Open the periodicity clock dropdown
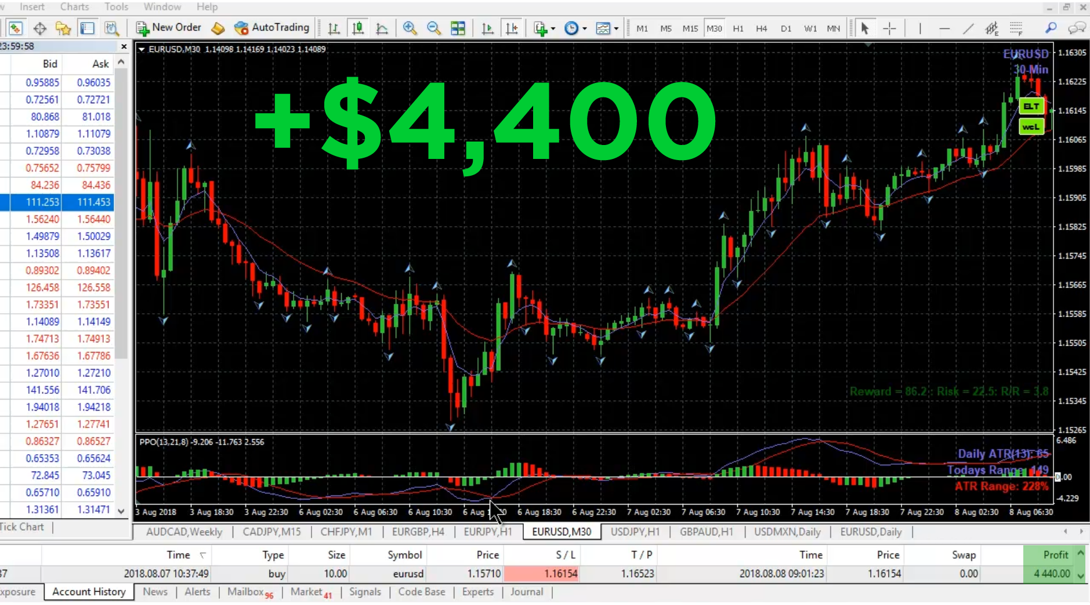This screenshot has width=1090, height=605. tap(575, 28)
